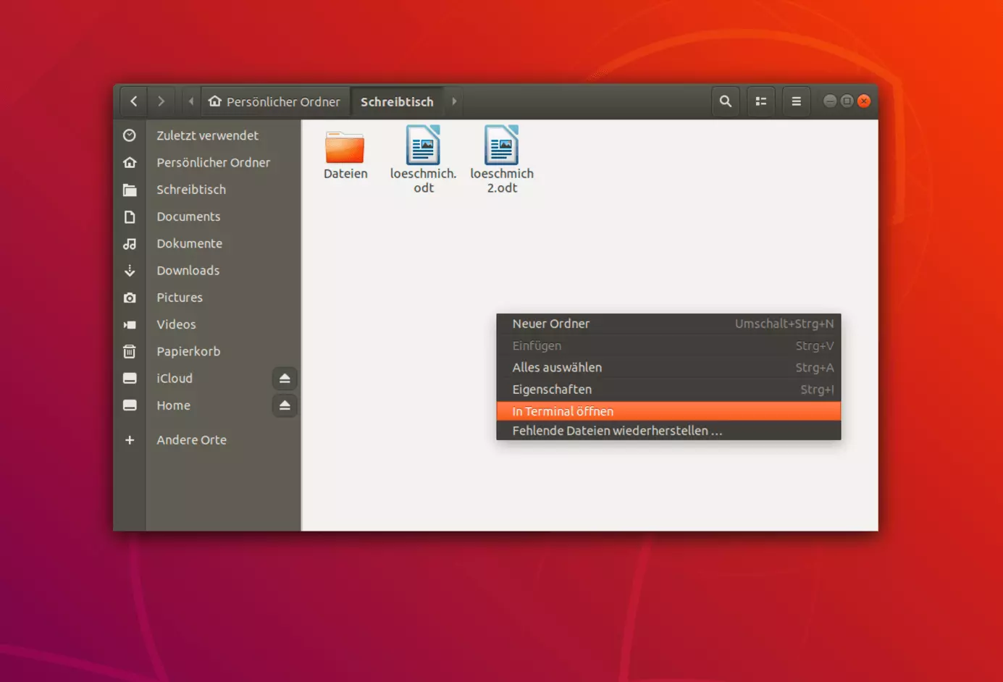
Task: Open the iCloud volume in sidebar
Action: tap(175, 379)
